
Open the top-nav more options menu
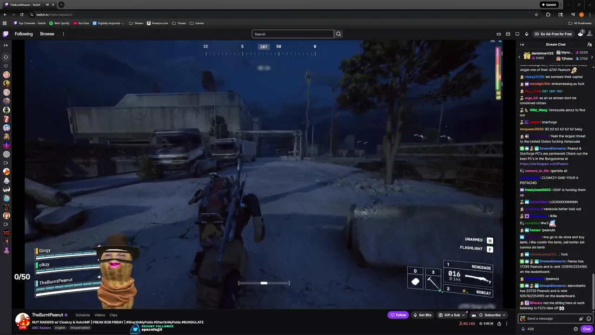[63, 34]
